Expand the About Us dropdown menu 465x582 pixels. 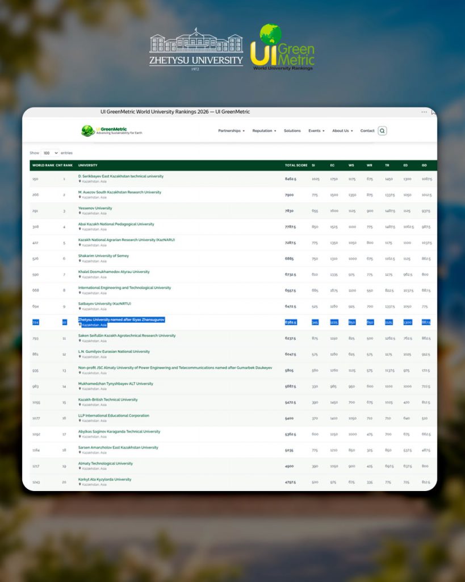(342, 131)
